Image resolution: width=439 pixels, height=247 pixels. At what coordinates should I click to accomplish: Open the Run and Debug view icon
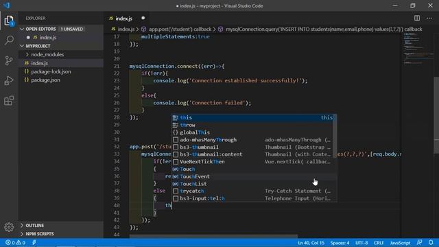[x=9, y=81]
